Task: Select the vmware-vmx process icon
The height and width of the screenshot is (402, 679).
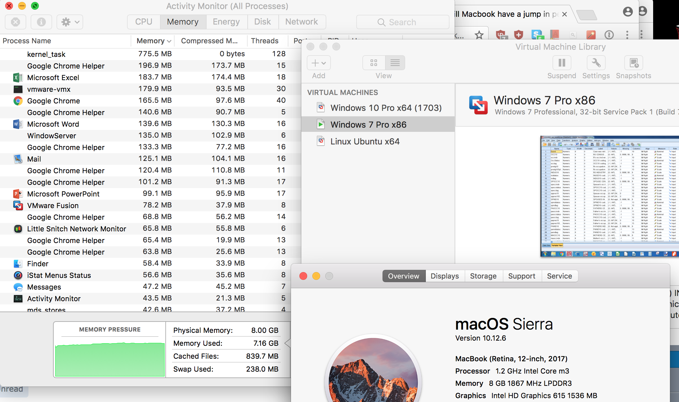Action: tap(18, 89)
